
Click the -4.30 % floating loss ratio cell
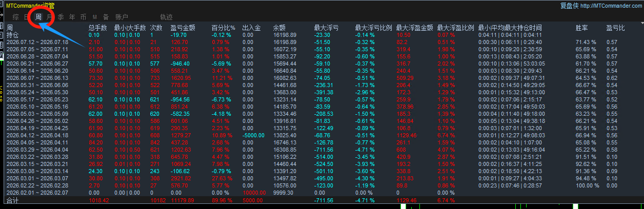coord(365,178)
